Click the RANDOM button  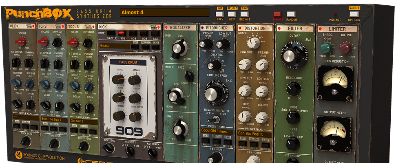pyautogui.click(x=291, y=14)
